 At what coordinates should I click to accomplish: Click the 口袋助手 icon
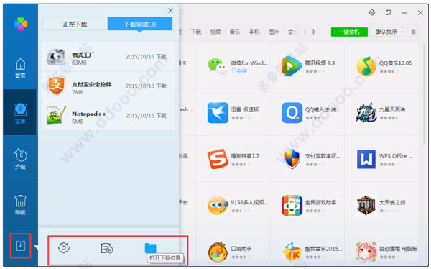(x=218, y=252)
